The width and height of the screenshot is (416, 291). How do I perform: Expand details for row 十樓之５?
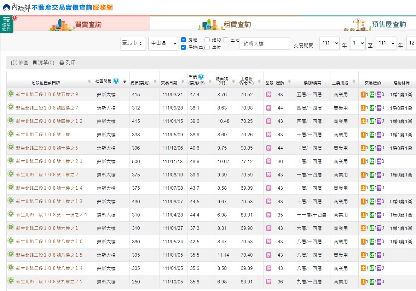coord(11,147)
